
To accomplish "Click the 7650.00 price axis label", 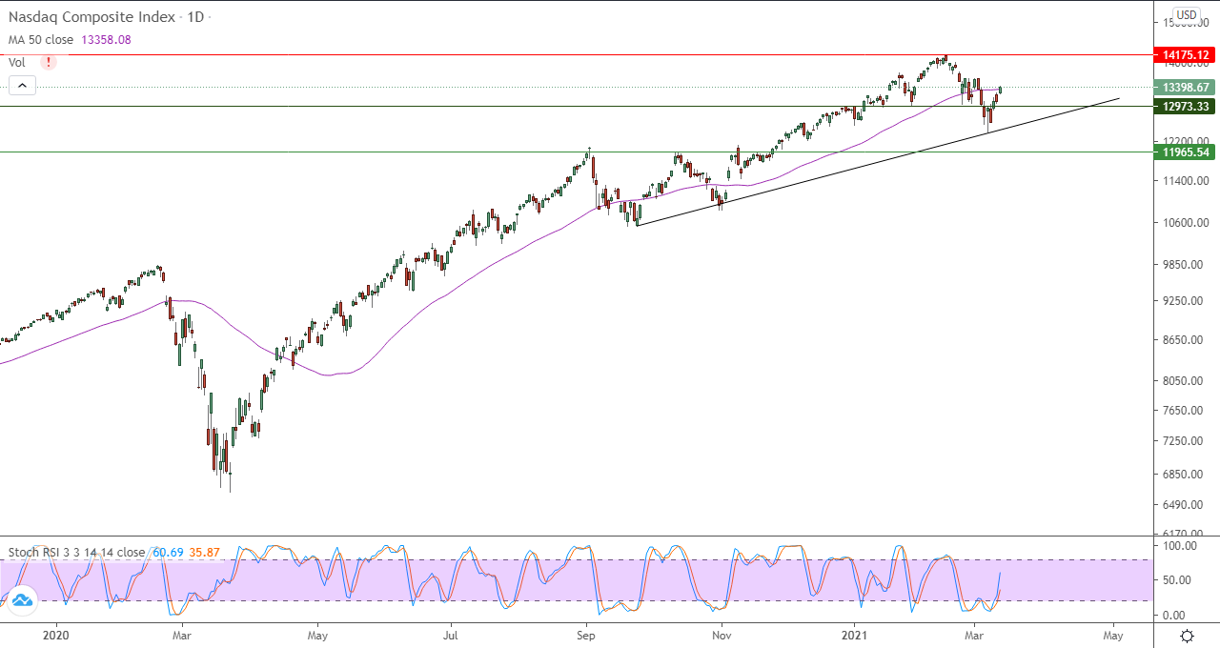I will pos(1182,411).
